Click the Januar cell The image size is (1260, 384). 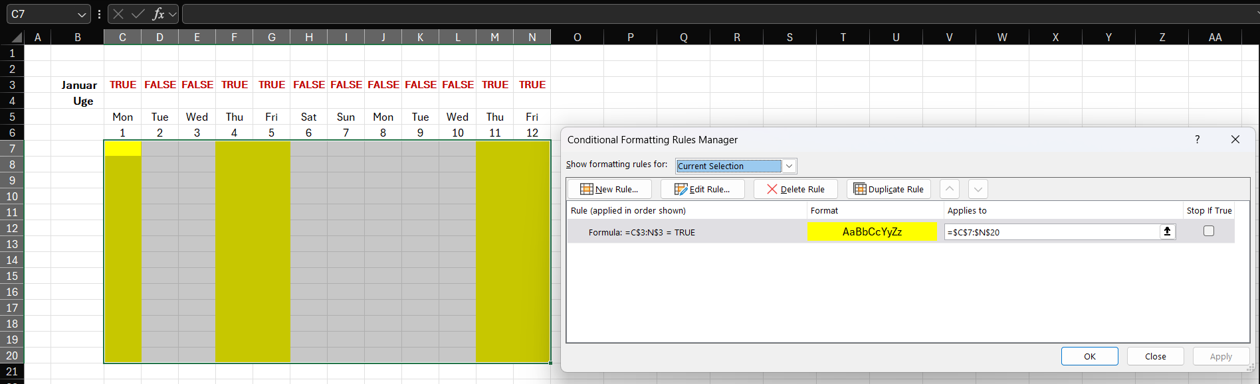(78, 85)
